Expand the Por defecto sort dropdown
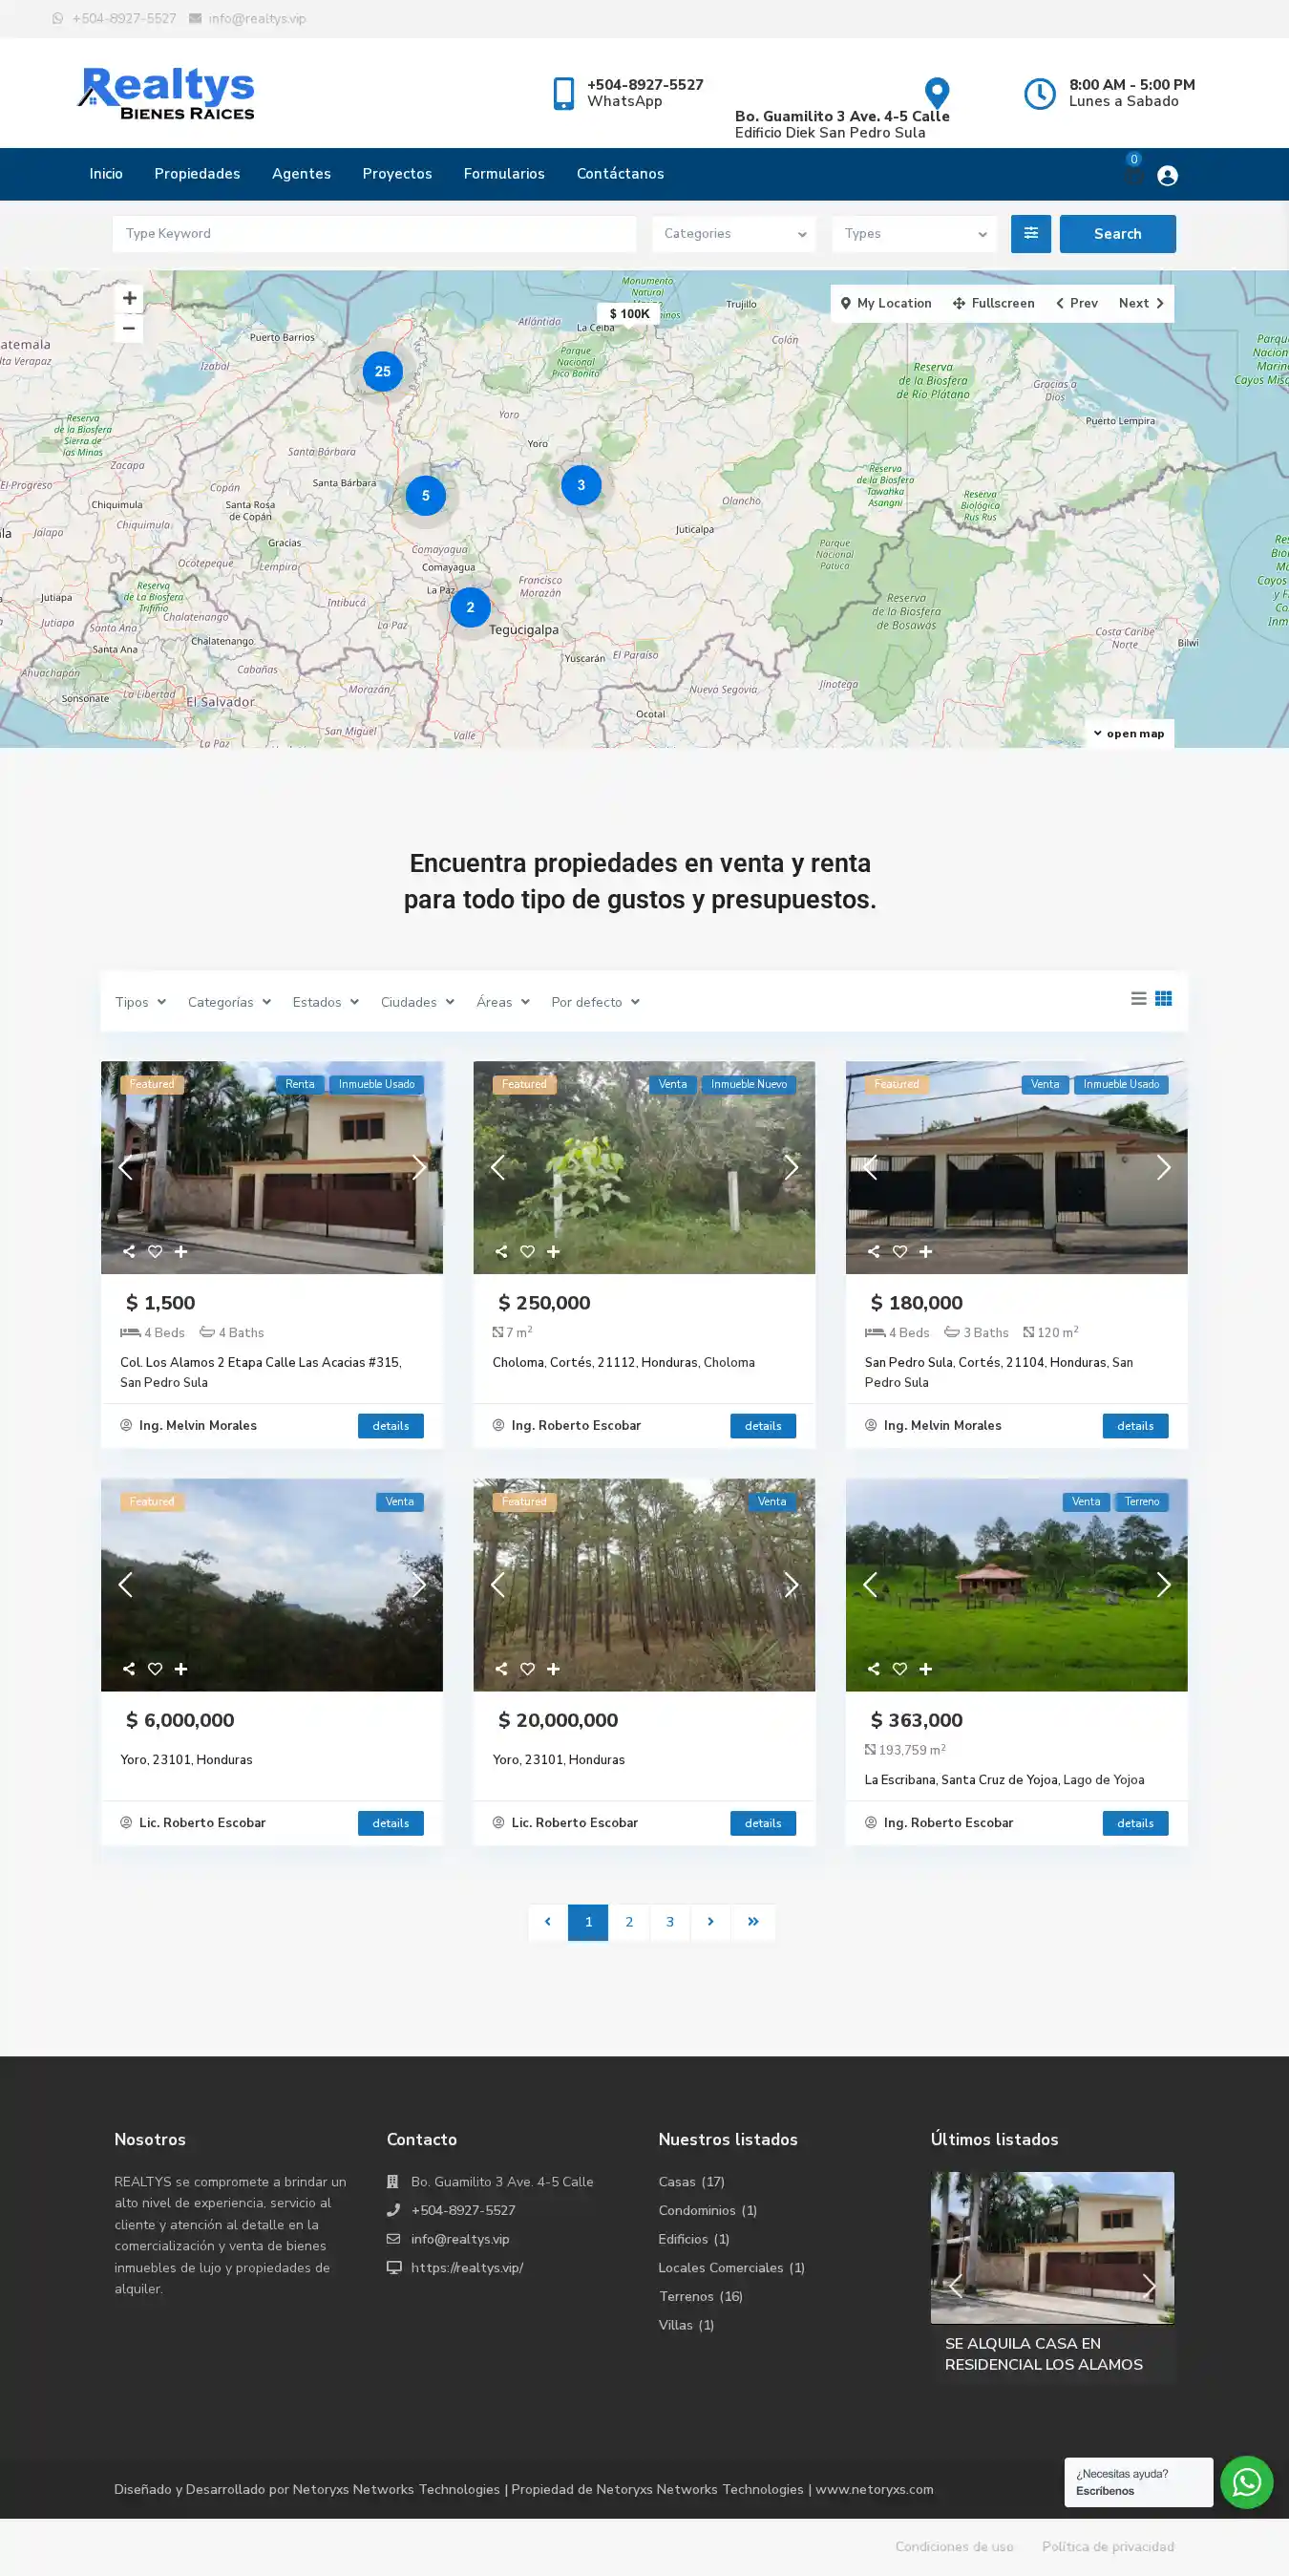The image size is (1289, 2576). click(x=595, y=1002)
